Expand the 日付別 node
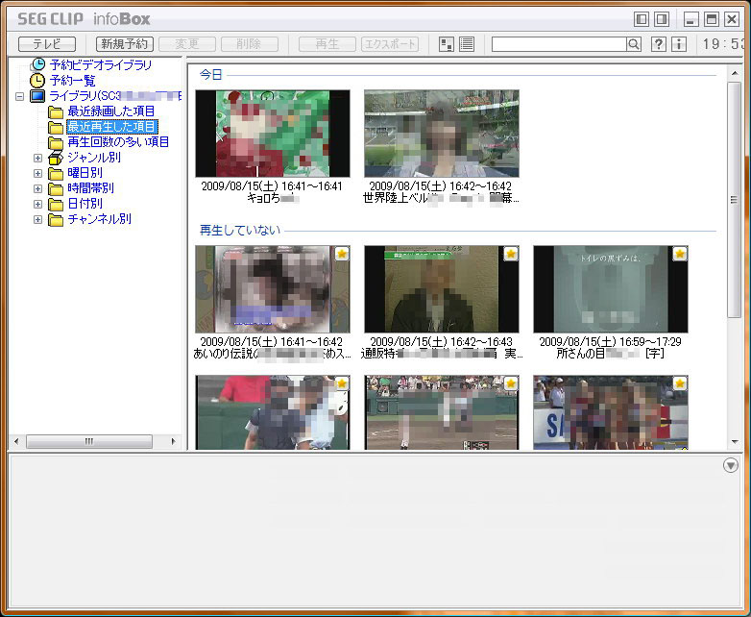Viewport: 751px width, 617px height. (x=37, y=204)
